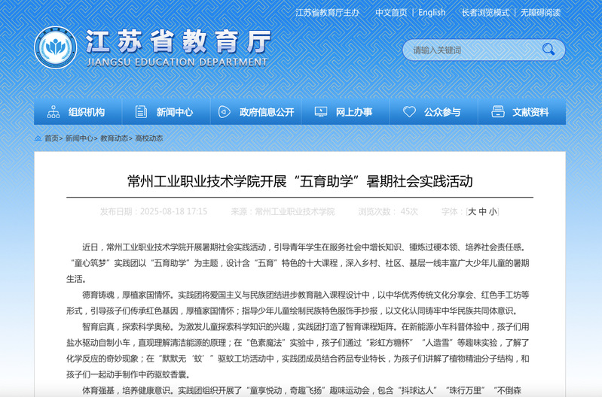Click the home icon in breadcrumb
This screenshot has height=397, width=602.
click(x=38, y=138)
